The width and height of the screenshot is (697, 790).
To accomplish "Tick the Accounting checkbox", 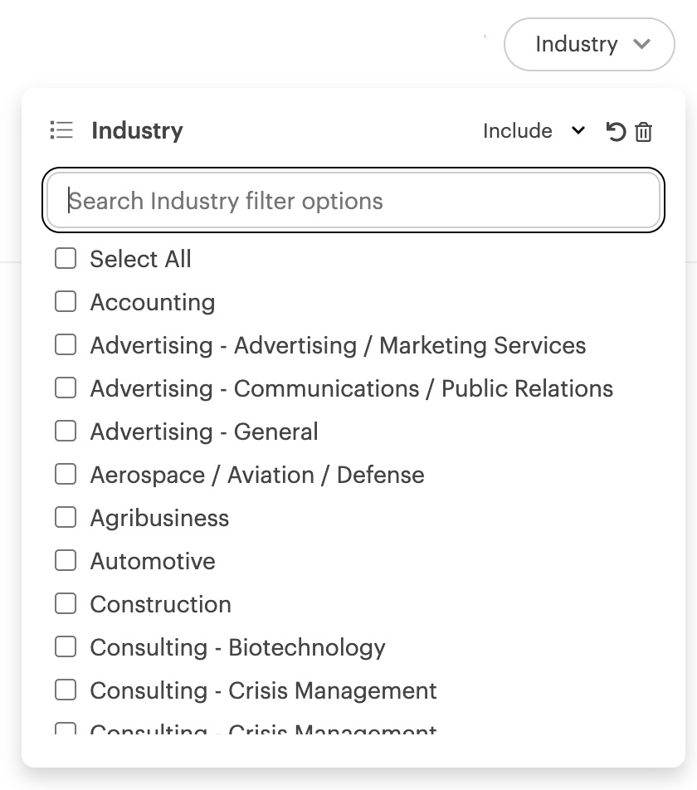I will [x=66, y=302].
